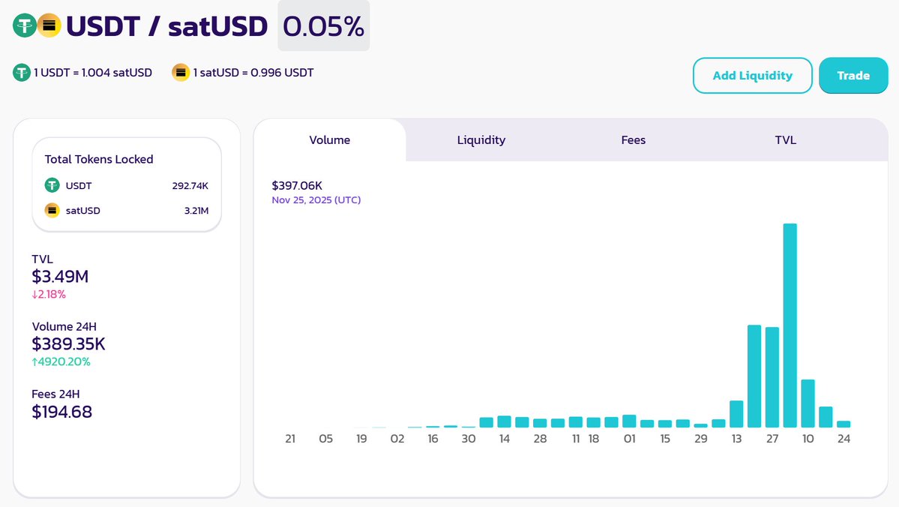Image resolution: width=899 pixels, height=507 pixels.
Task: Click the $389.35K Volume 24H value
Action: point(69,344)
